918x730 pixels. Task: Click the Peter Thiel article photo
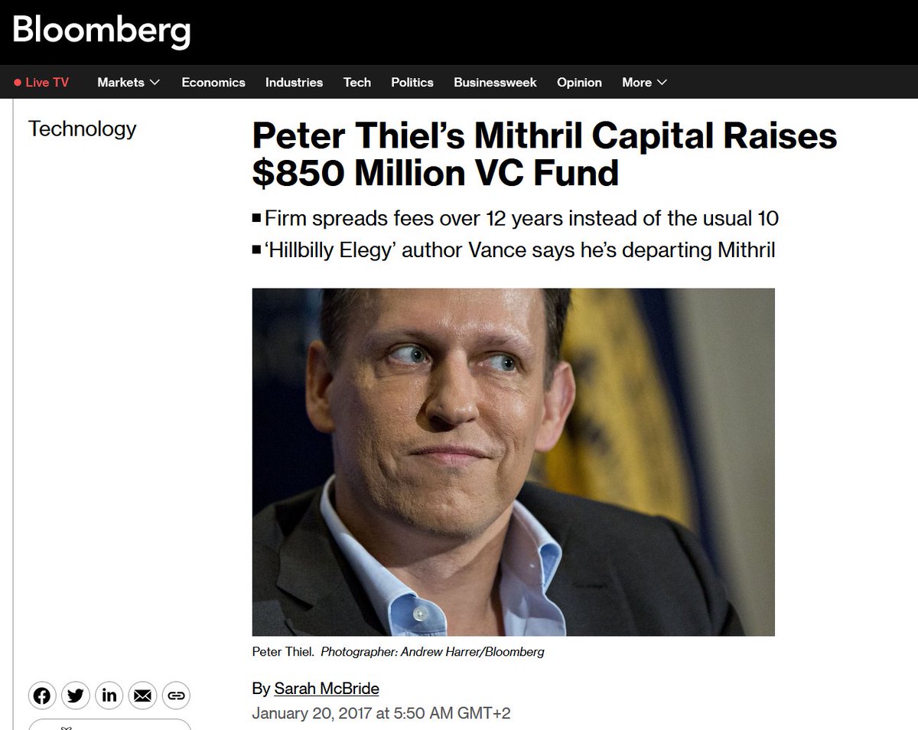point(513,462)
